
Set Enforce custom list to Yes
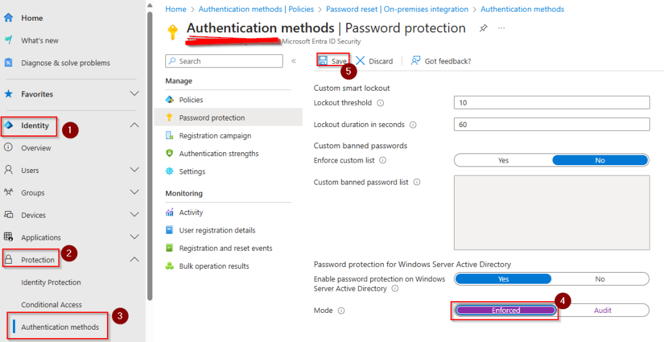pyautogui.click(x=503, y=161)
